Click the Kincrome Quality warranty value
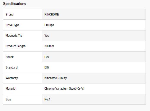This screenshot has height=111, width=150. (56, 78)
